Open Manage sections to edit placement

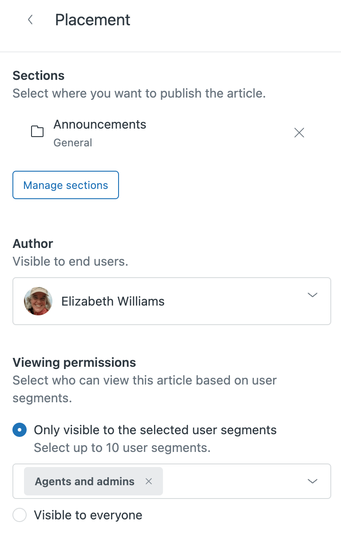click(65, 185)
